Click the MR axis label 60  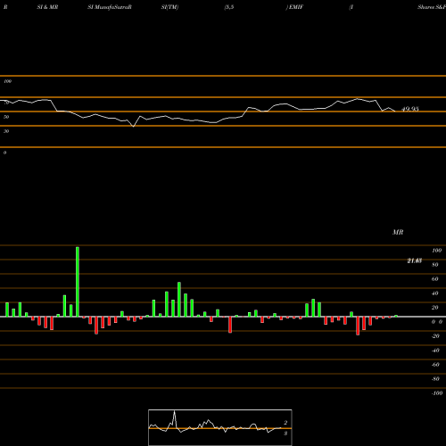(435, 279)
